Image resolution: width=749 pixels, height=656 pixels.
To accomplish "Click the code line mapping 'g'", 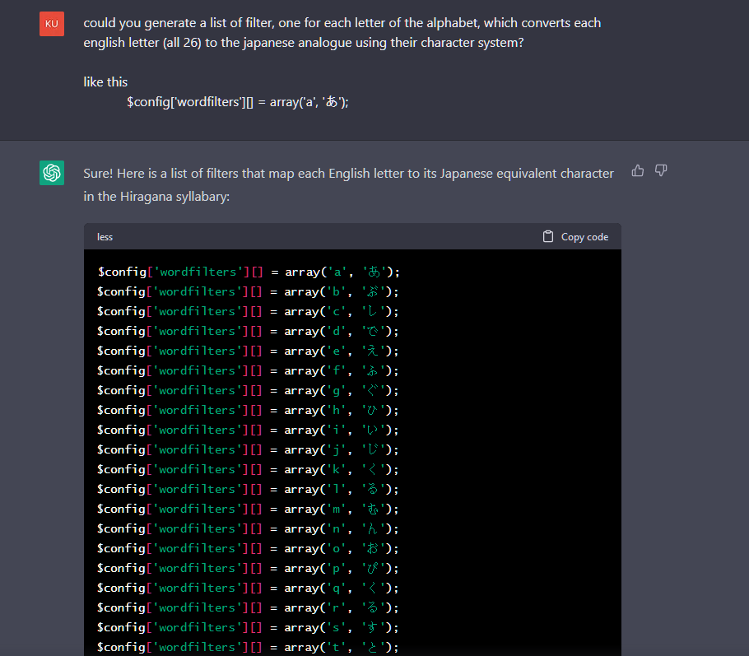I will pos(248,390).
